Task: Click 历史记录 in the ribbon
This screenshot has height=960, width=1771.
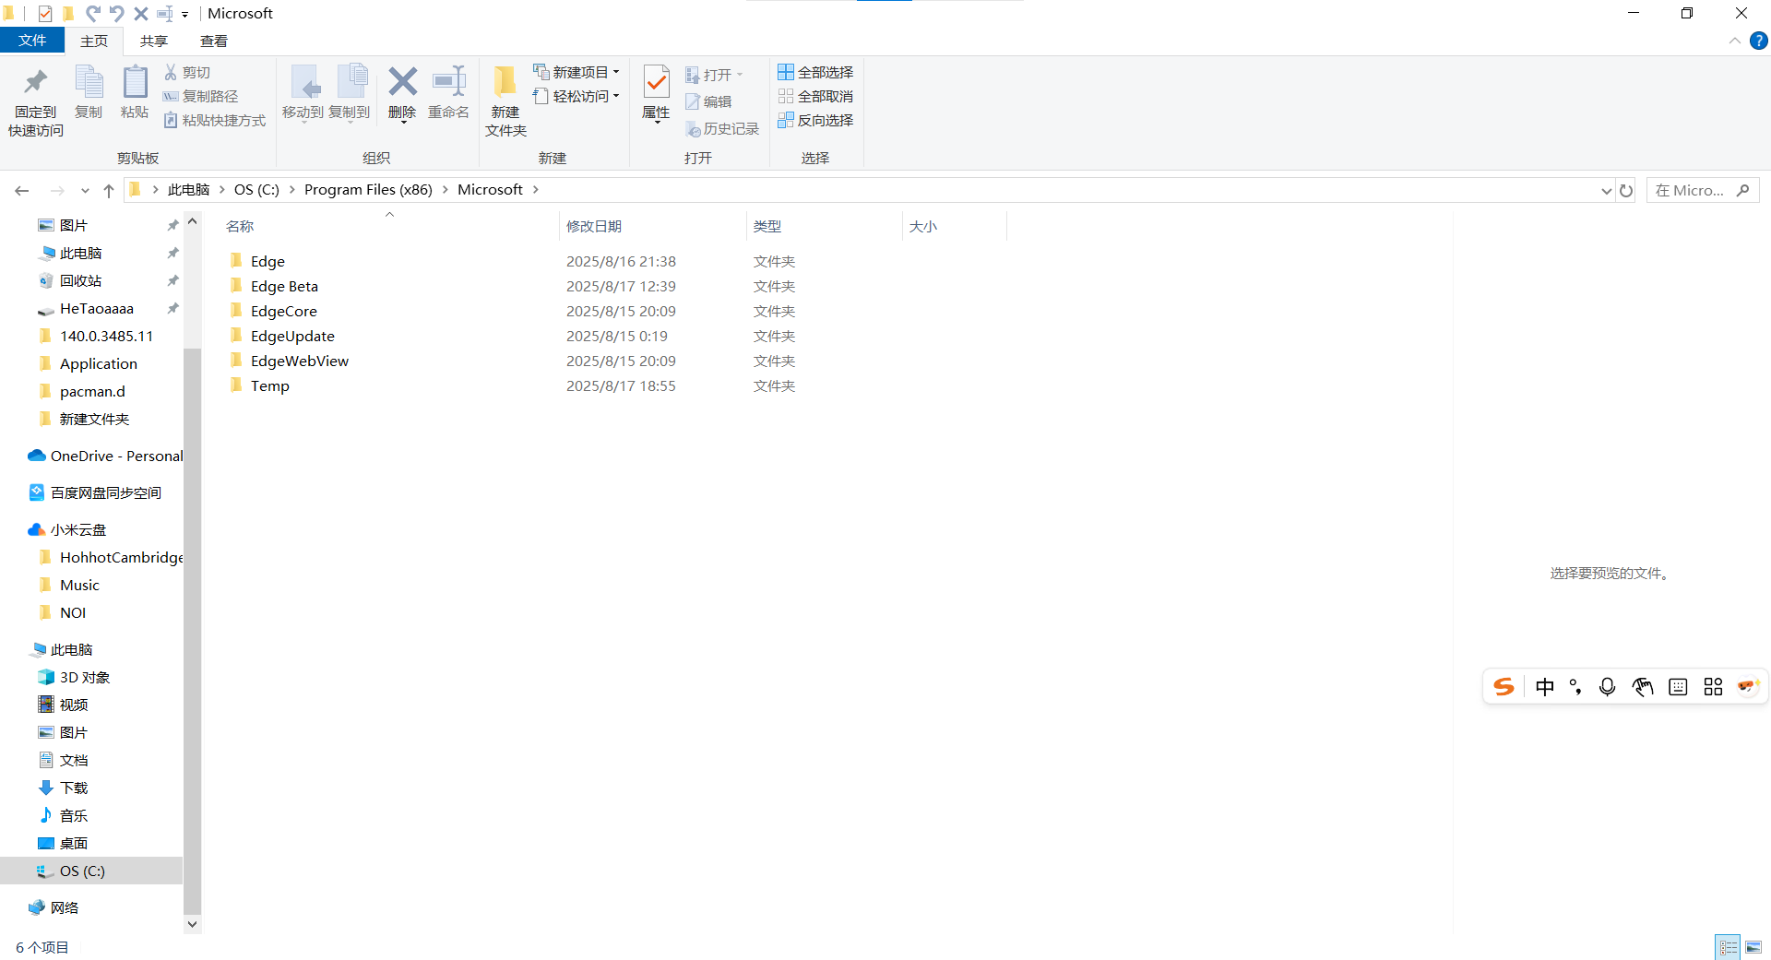Action: 722,129
